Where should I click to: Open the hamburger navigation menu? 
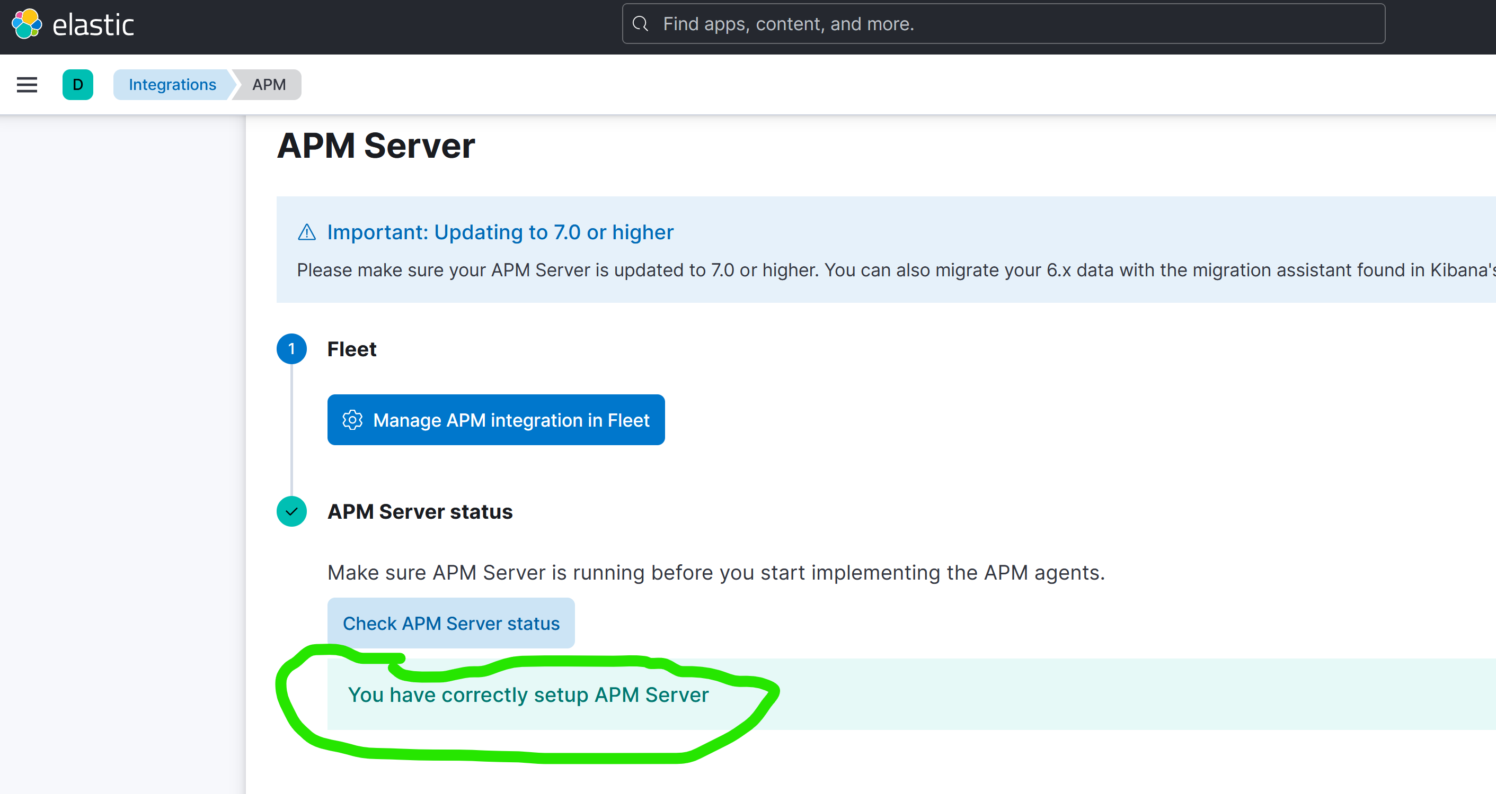pos(26,85)
